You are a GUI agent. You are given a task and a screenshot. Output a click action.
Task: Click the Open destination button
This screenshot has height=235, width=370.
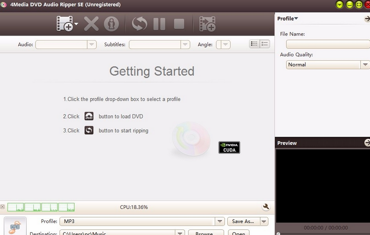pyautogui.click(x=239, y=233)
